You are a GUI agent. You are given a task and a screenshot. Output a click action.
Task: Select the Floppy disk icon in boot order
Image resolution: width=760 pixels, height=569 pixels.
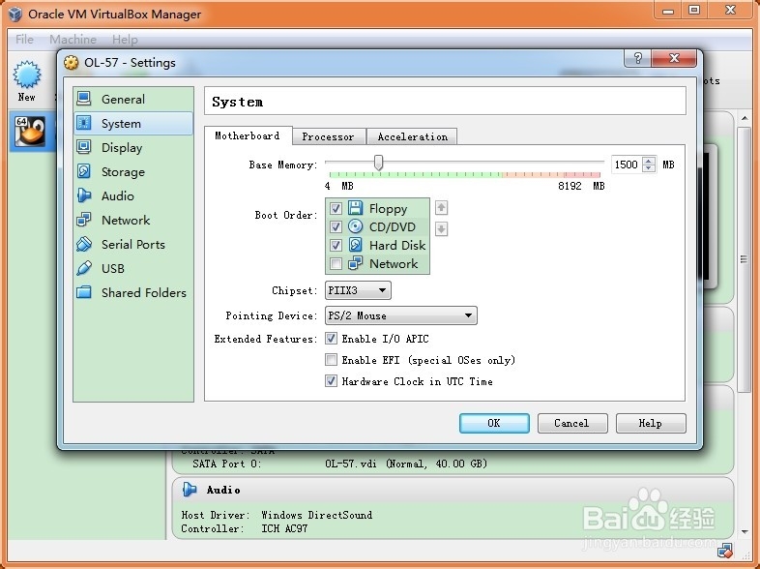(355, 208)
